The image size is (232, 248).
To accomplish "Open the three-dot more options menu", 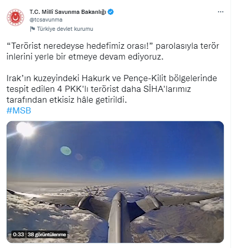I will click(x=221, y=12).
